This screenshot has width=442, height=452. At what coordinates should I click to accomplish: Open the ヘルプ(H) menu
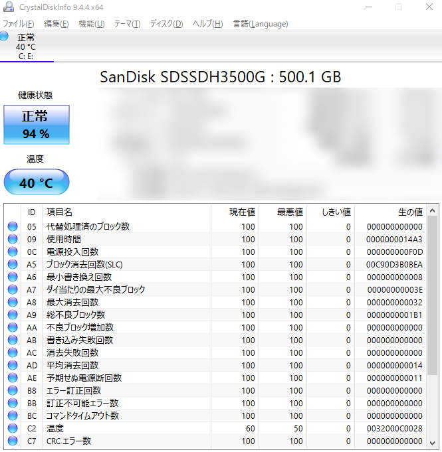pyautogui.click(x=207, y=24)
